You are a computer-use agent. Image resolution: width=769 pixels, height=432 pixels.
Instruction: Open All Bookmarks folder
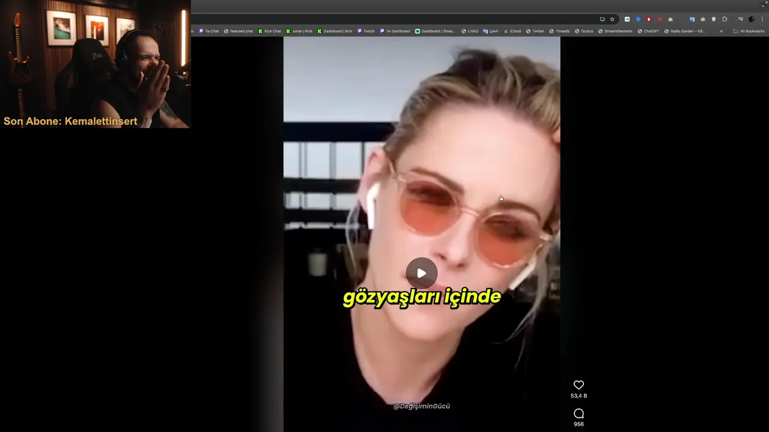coord(749,31)
